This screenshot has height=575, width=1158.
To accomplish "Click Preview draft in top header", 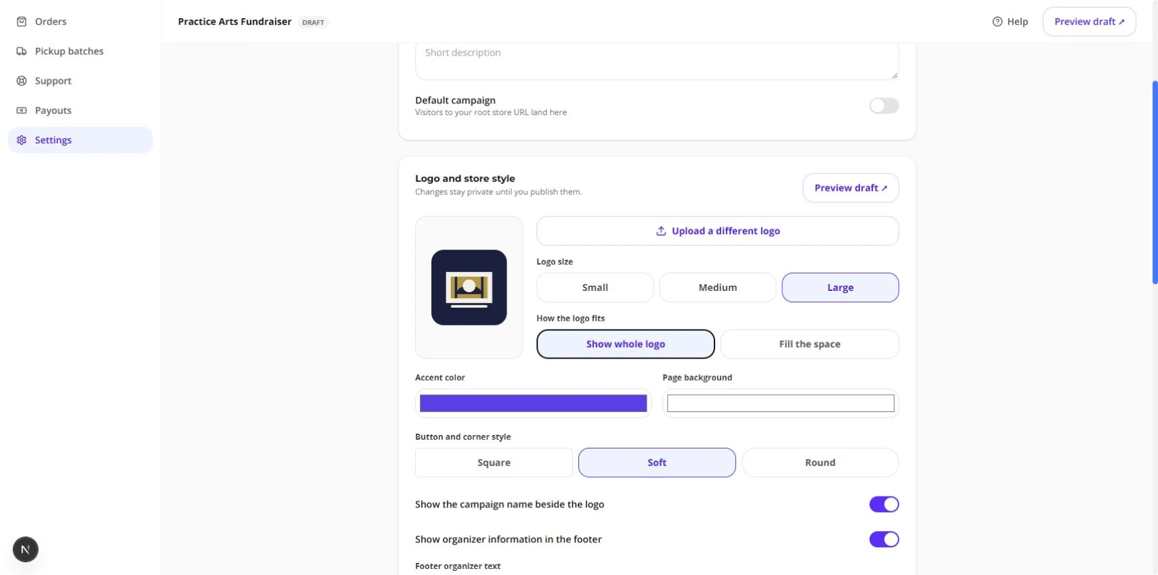I will (1089, 22).
